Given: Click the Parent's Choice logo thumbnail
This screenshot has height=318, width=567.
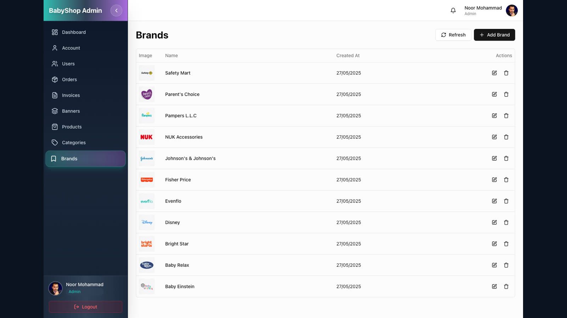Looking at the screenshot, I should point(147,94).
